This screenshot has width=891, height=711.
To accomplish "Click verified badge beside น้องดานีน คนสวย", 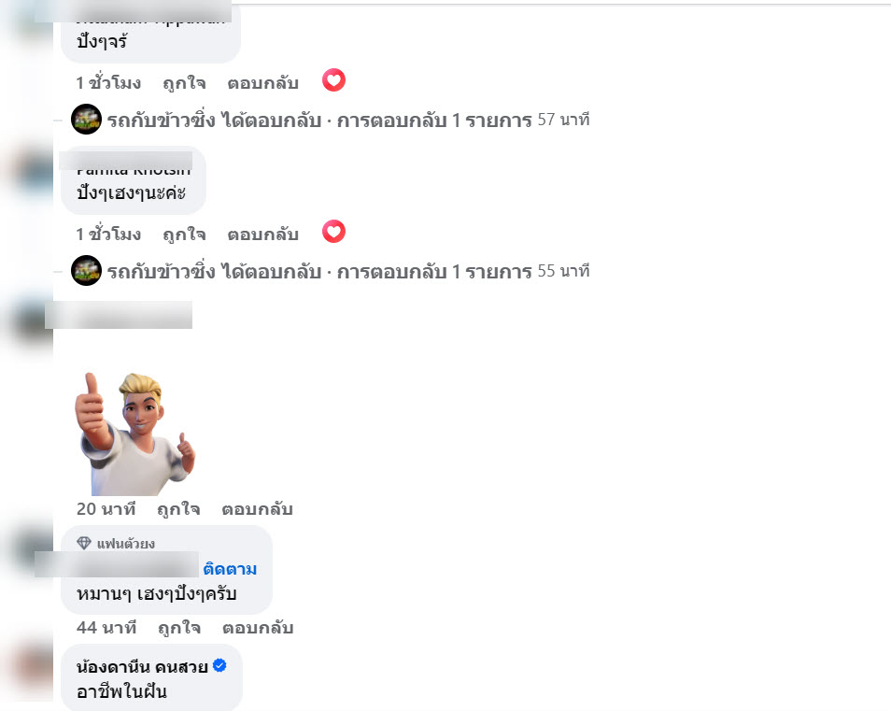I will [x=219, y=665].
